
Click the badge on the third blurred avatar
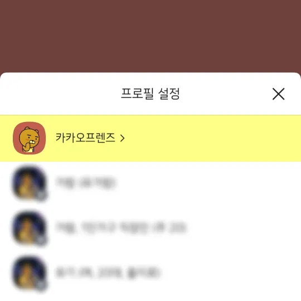click(x=41, y=285)
